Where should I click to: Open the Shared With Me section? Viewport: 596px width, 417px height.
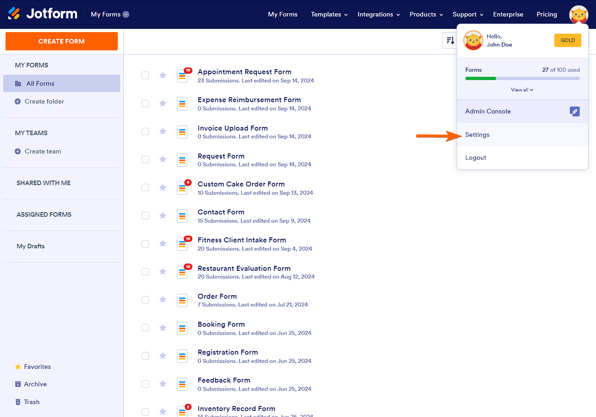(x=44, y=183)
